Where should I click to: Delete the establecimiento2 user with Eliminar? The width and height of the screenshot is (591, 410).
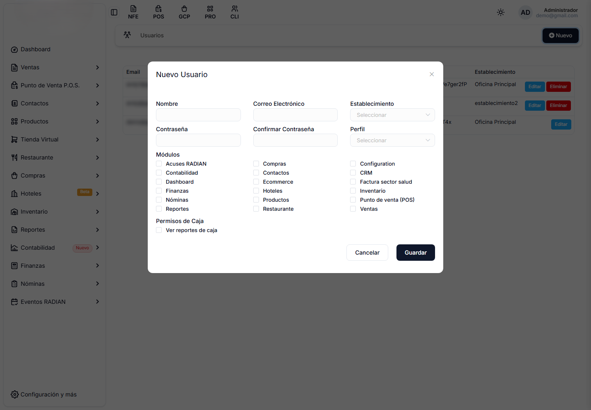(x=559, y=105)
